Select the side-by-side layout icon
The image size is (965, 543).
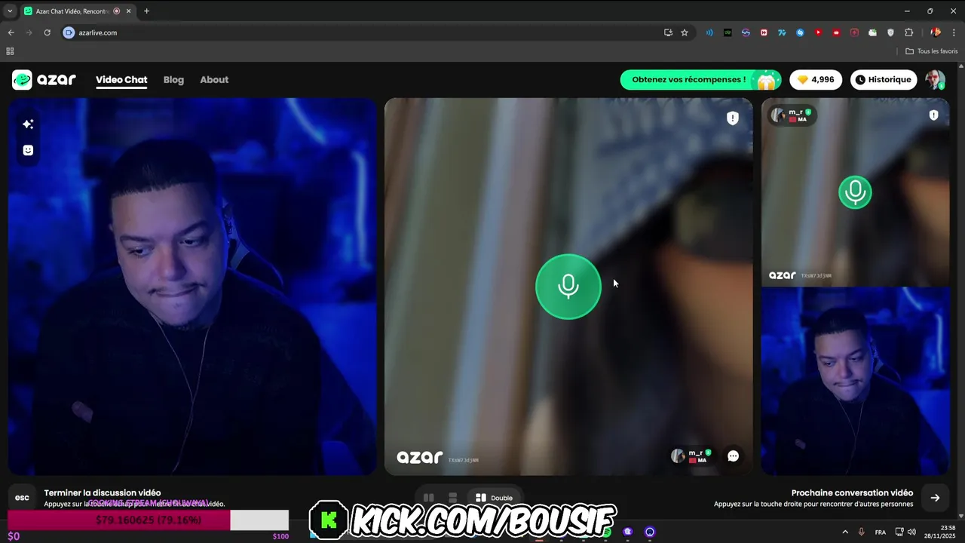428,498
